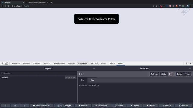The height and width of the screenshot is (108, 193).
Task: Show the Dispatcher panel
Action: coord(101,105)
